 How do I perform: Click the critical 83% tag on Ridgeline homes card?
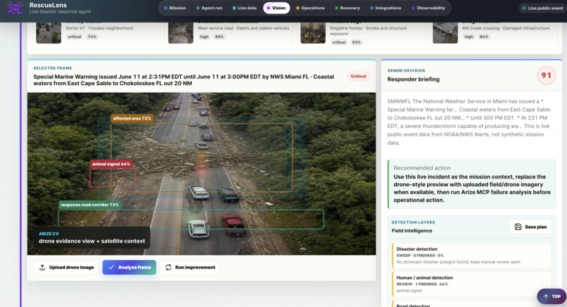click(x=346, y=42)
